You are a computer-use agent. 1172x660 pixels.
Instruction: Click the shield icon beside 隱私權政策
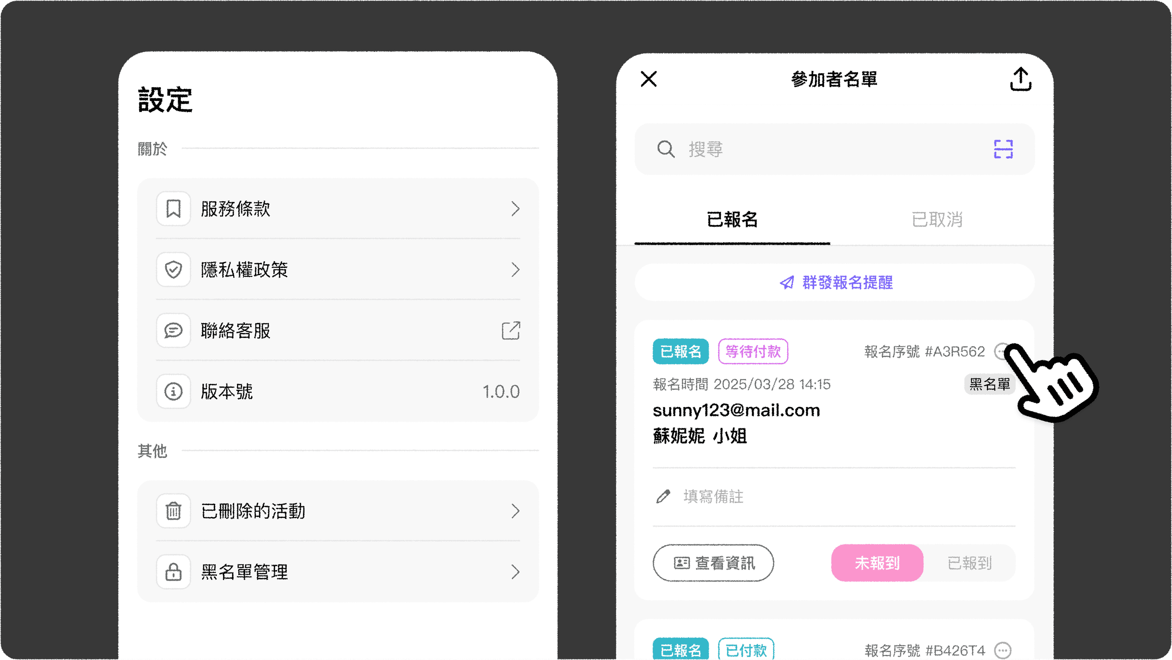point(173,270)
